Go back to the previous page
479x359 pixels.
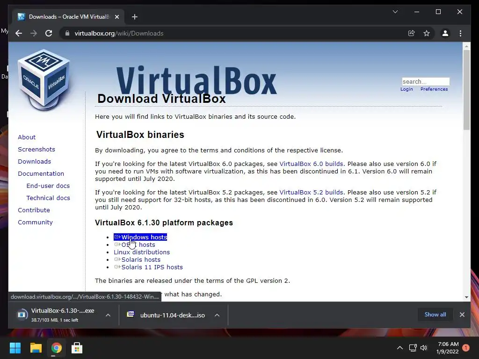coord(19,33)
